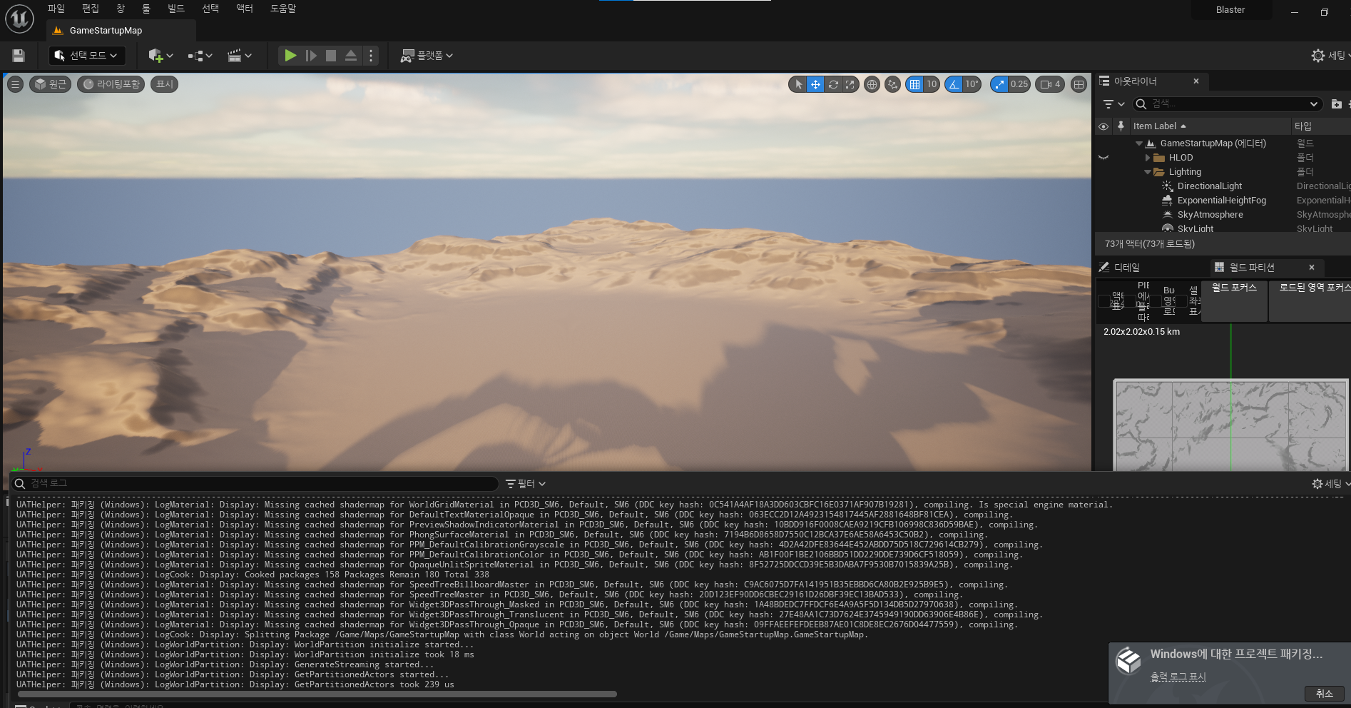Open the 빌드 menu
The width and height of the screenshot is (1351, 708).
click(x=176, y=9)
